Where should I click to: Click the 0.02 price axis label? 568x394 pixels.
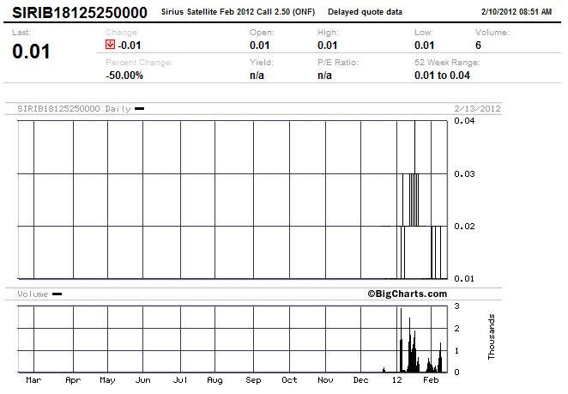[464, 226]
